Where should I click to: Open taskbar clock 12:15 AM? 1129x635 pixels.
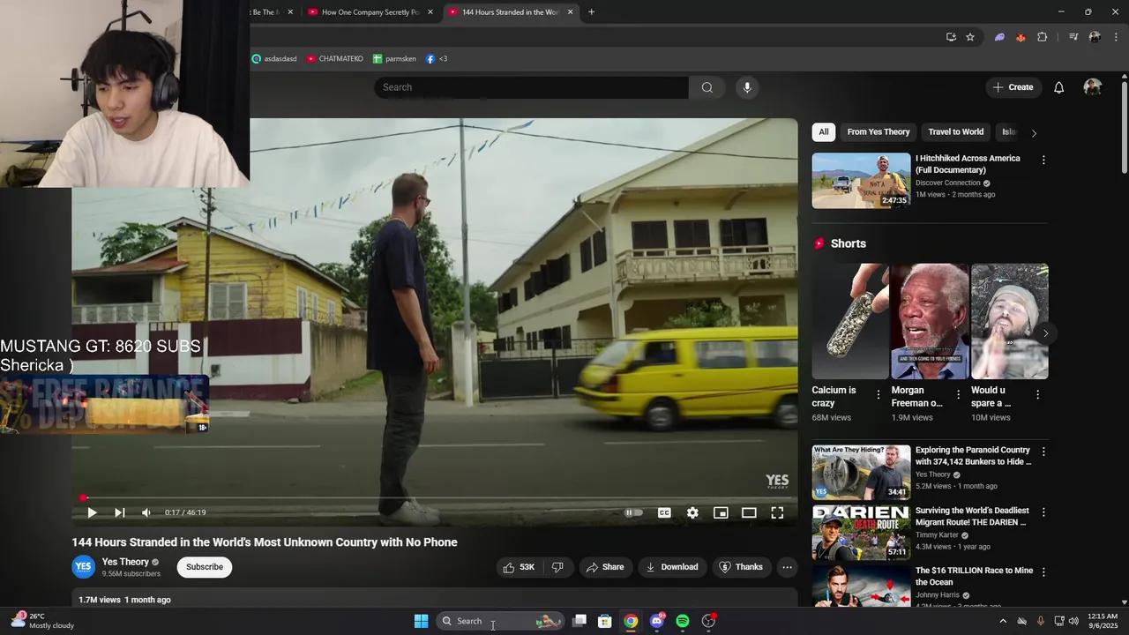pyautogui.click(x=1103, y=621)
